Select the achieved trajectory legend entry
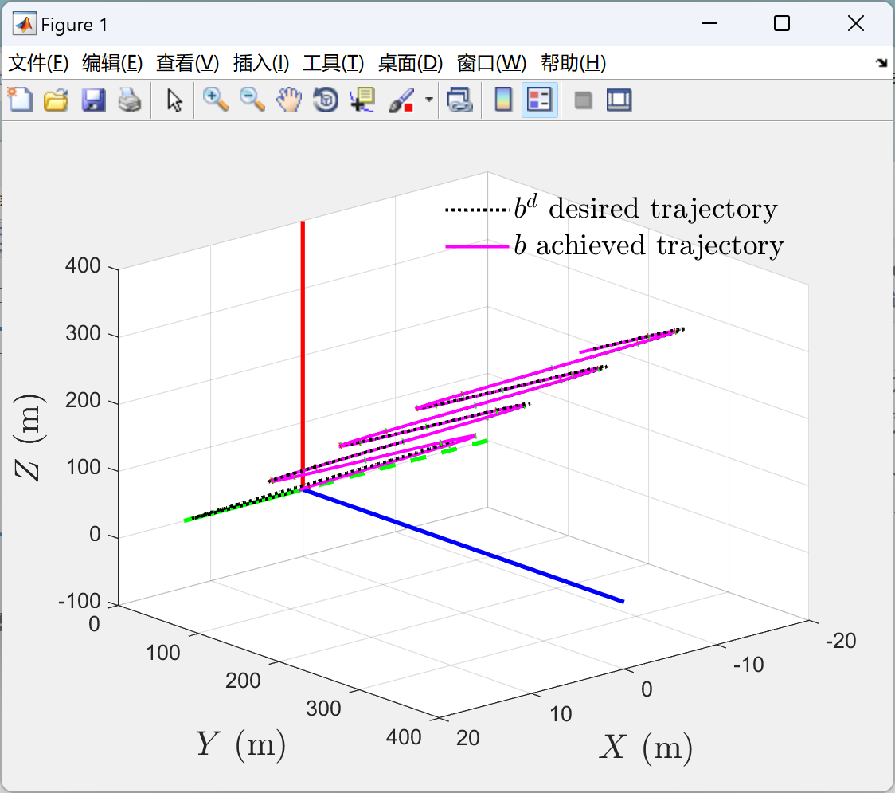Viewport: 895px width, 793px height. pos(615,245)
